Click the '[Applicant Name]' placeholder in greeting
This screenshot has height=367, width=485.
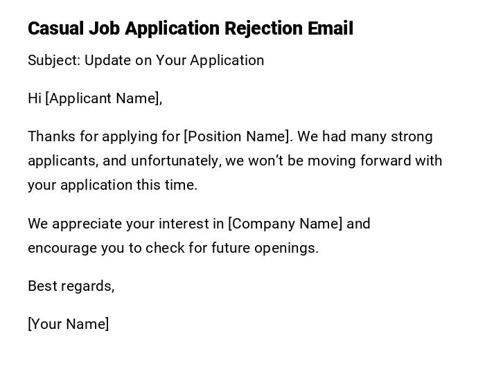coord(103,98)
